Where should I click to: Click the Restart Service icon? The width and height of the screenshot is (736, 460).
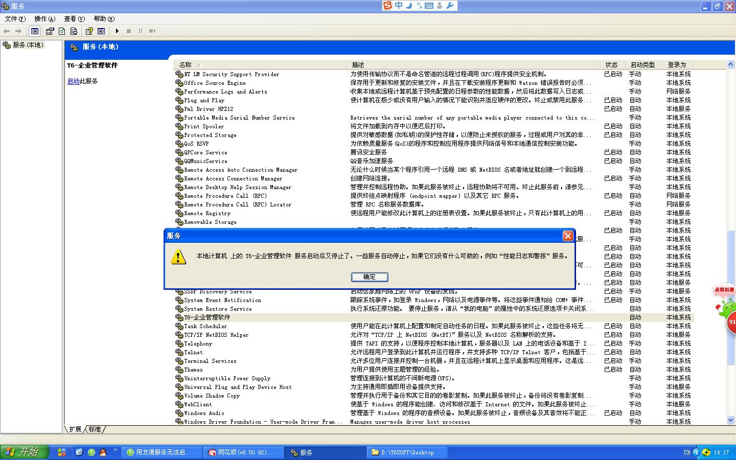(x=152, y=31)
